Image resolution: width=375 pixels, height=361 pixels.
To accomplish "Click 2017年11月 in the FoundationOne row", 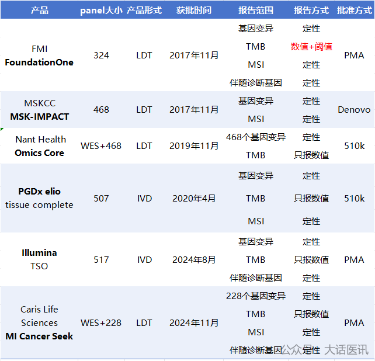I will pyautogui.click(x=194, y=55).
